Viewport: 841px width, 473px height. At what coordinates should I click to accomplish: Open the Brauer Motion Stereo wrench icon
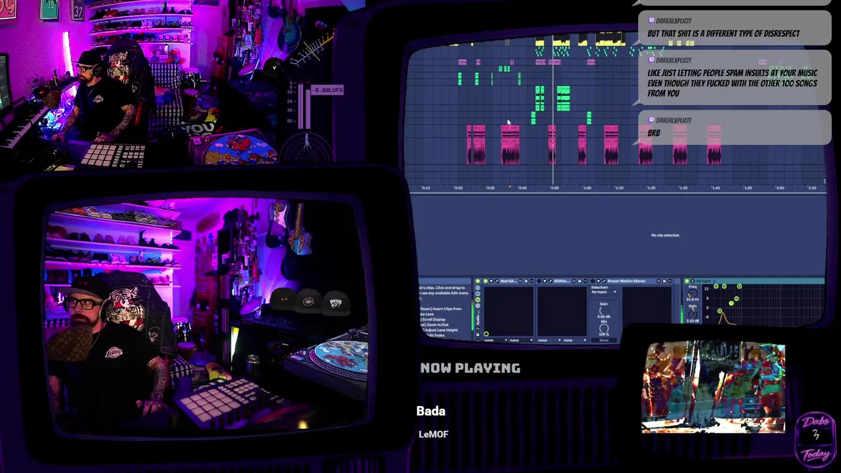tap(604, 281)
